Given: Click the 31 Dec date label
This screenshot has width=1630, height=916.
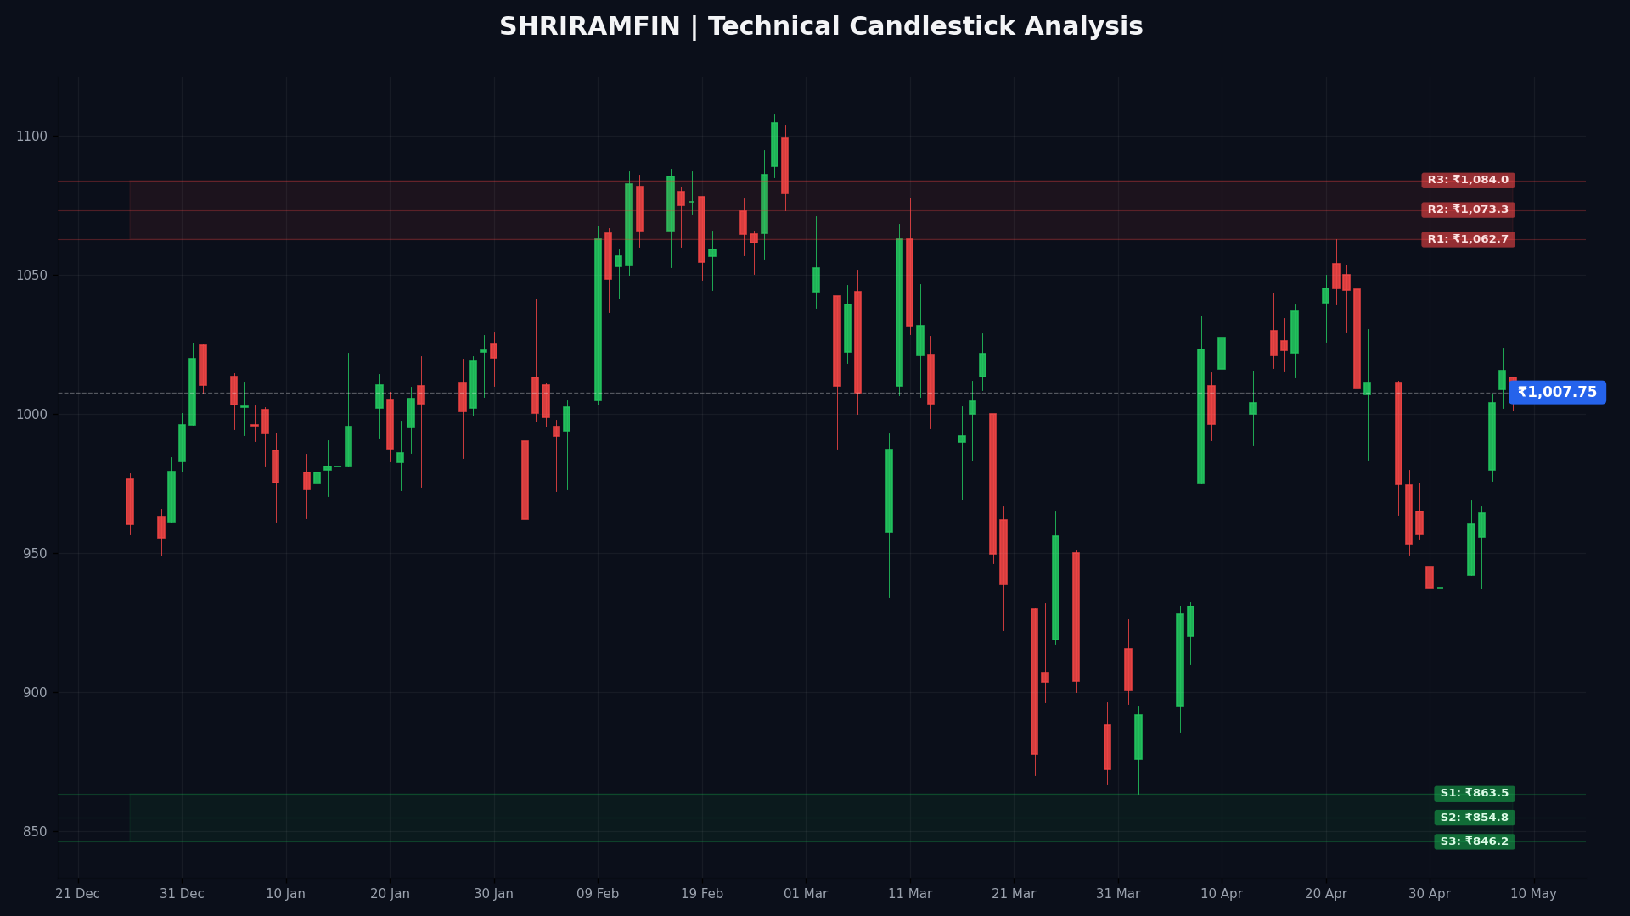Looking at the screenshot, I should coord(182,894).
